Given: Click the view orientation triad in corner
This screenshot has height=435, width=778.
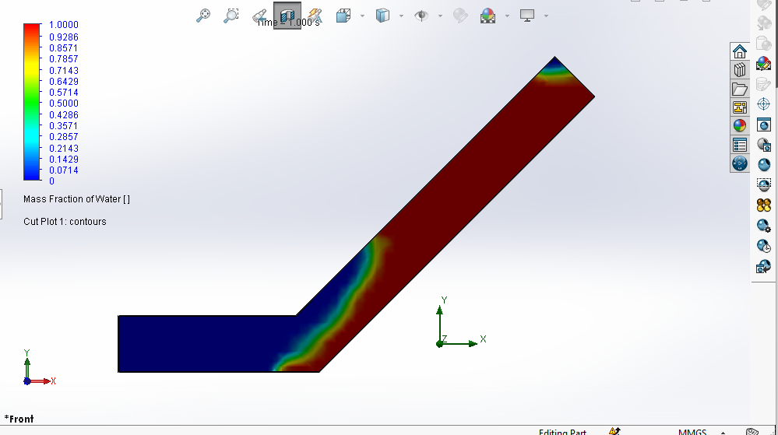Looking at the screenshot, I should (x=39, y=368).
